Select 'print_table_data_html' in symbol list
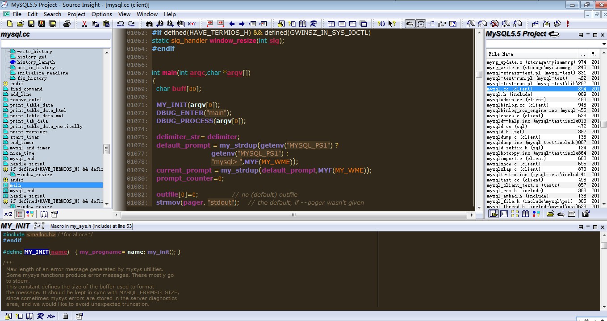This screenshot has width=607, height=321. coord(38,110)
